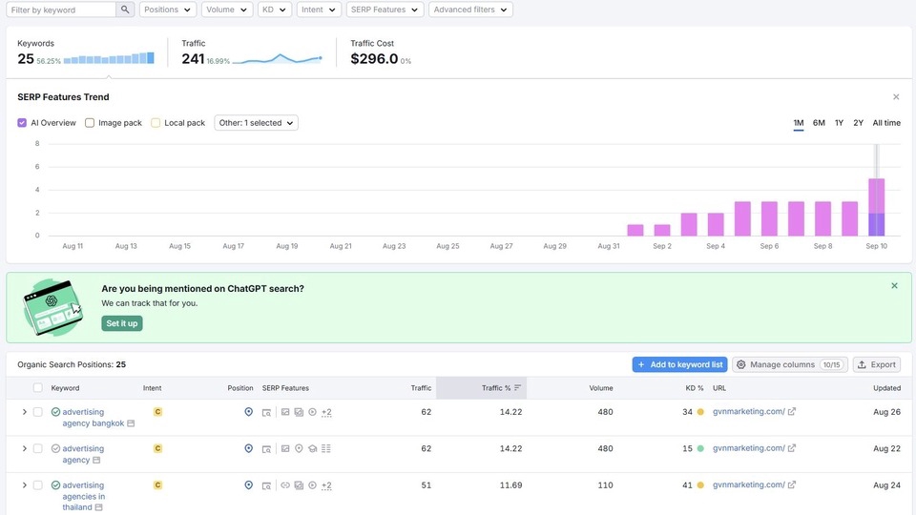Image resolution: width=916 pixels, height=515 pixels.
Task: Open external link icon for advertising agency bangkok URL
Action: click(792, 412)
